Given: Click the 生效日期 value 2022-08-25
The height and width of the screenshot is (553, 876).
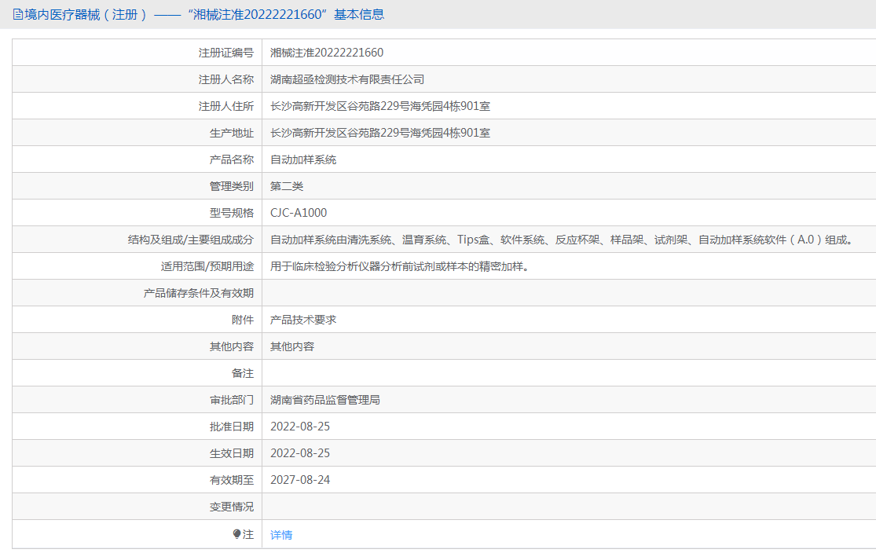Looking at the screenshot, I should coord(300,453).
